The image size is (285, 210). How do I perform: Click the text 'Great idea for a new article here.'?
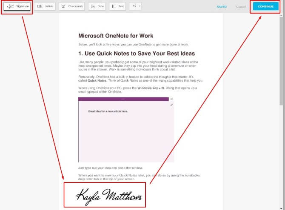(108, 111)
